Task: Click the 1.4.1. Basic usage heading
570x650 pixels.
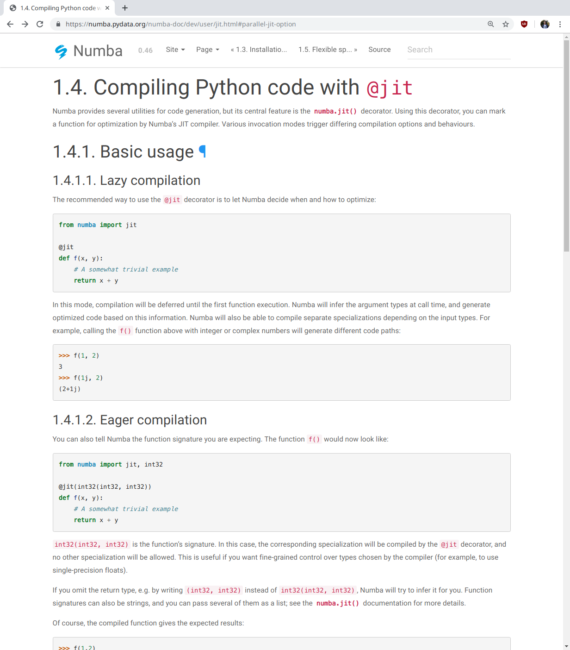Action: [x=123, y=151]
